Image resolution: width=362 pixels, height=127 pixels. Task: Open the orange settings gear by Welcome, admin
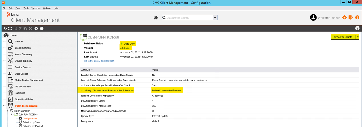pyautogui.click(x=344, y=18)
